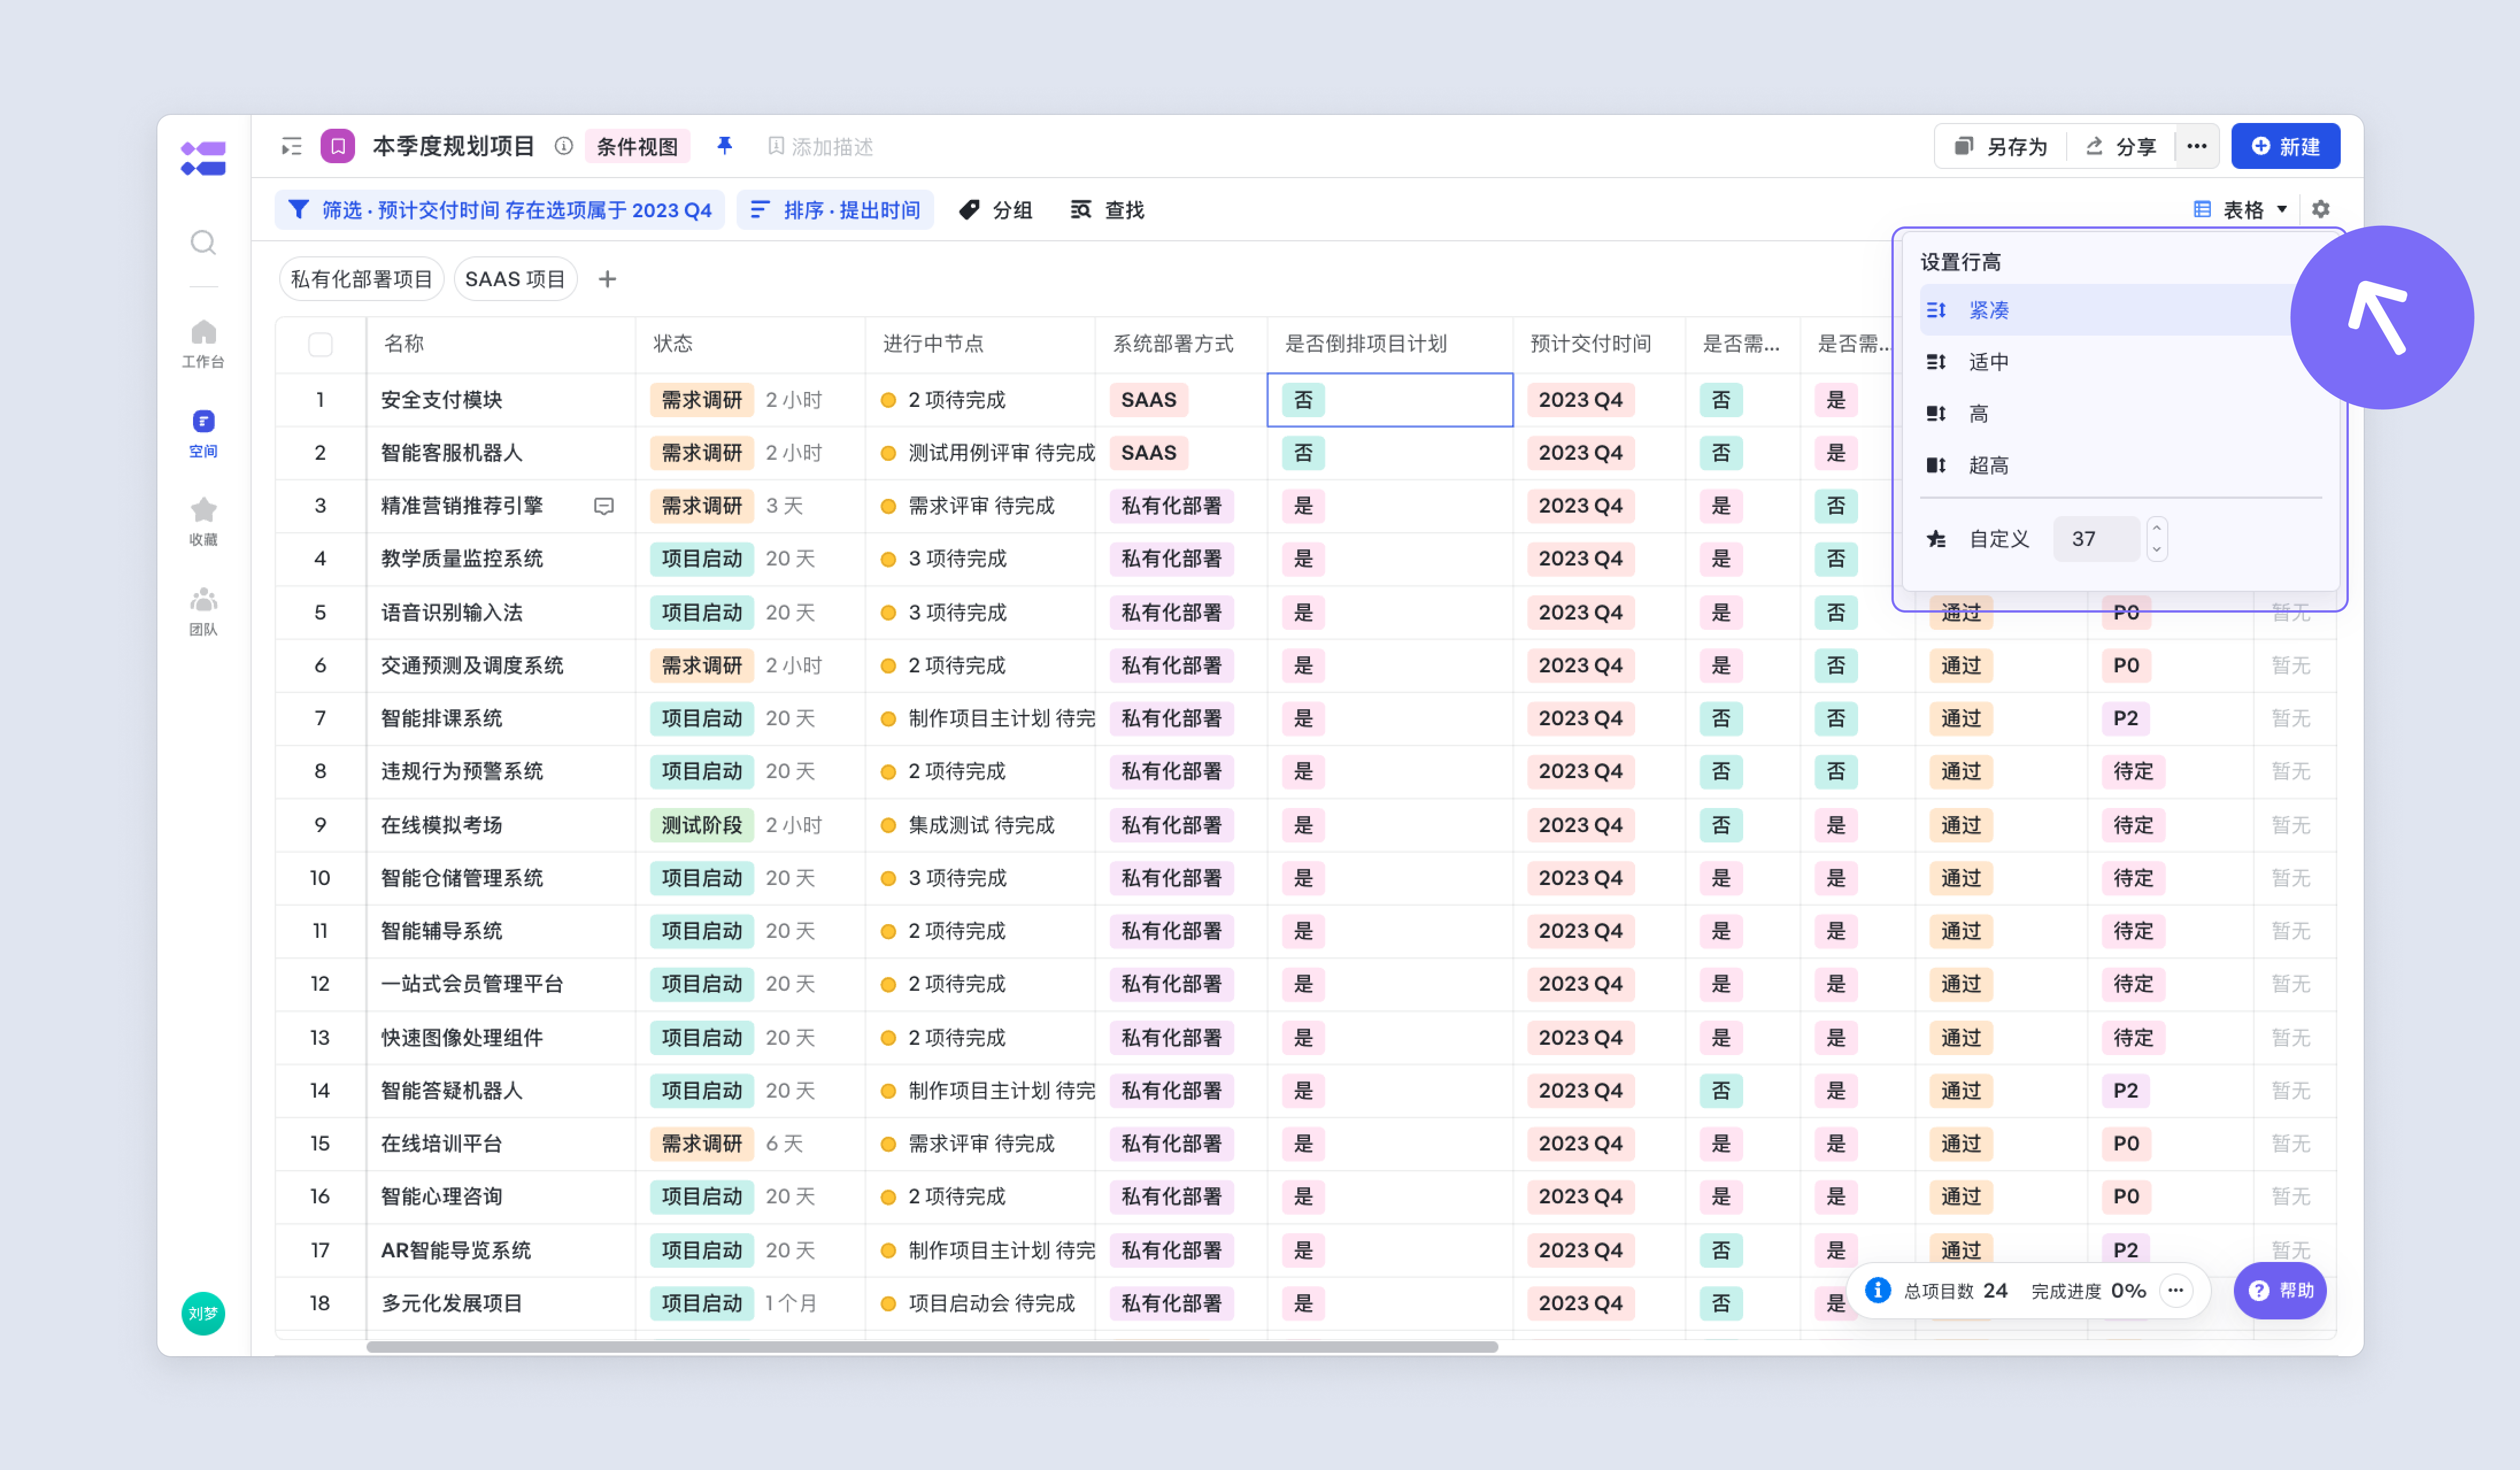This screenshot has width=2520, height=1470.
Task: Open the info icon next to 本季度规划项目
Action: click(564, 146)
